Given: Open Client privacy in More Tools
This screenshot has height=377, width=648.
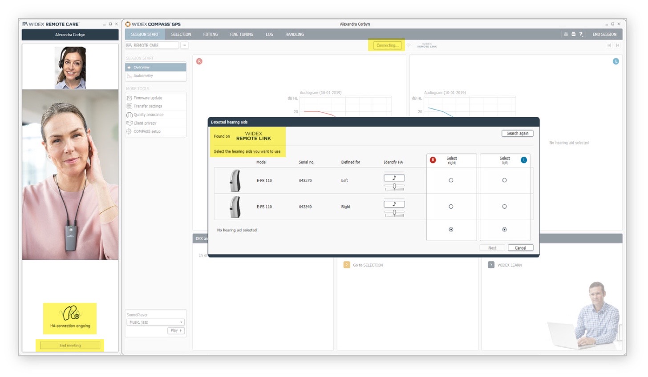Looking at the screenshot, I should (156, 123).
